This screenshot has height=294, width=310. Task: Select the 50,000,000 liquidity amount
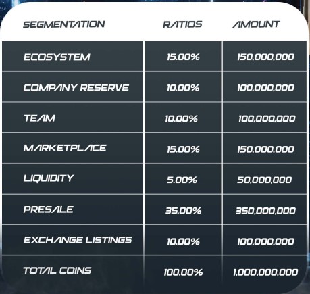tap(265, 180)
